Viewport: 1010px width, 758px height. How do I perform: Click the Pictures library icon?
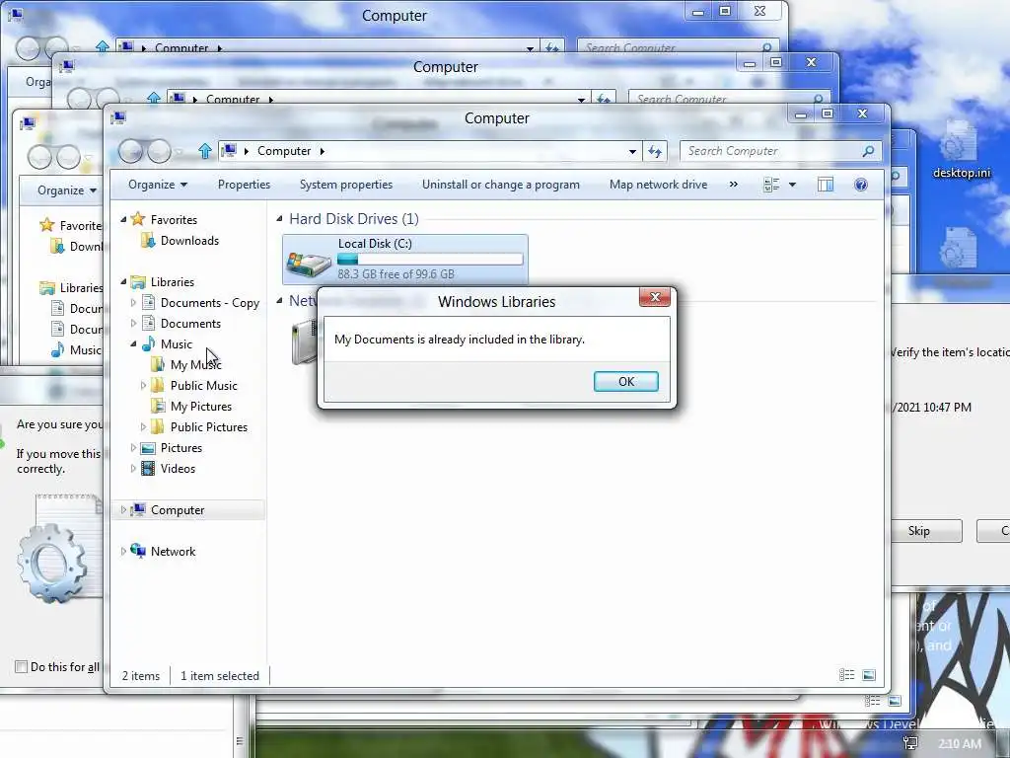point(148,448)
